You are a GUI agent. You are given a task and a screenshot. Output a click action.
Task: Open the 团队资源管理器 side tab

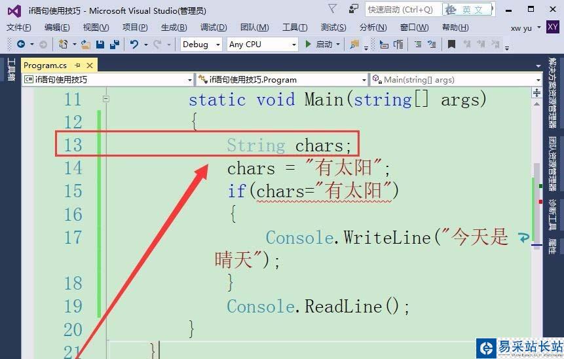point(552,164)
